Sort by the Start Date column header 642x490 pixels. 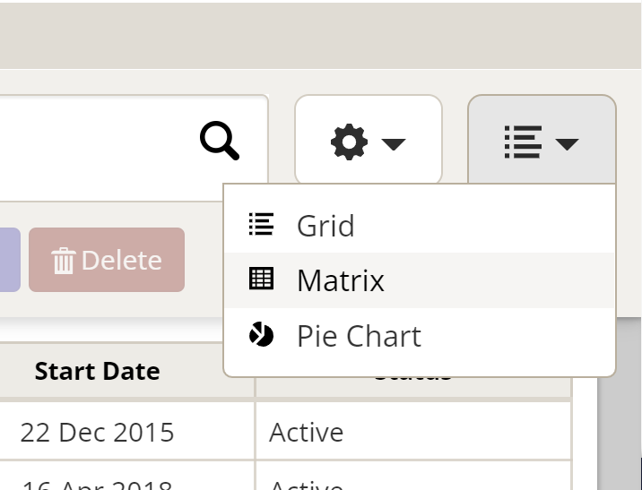pos(97,371)
